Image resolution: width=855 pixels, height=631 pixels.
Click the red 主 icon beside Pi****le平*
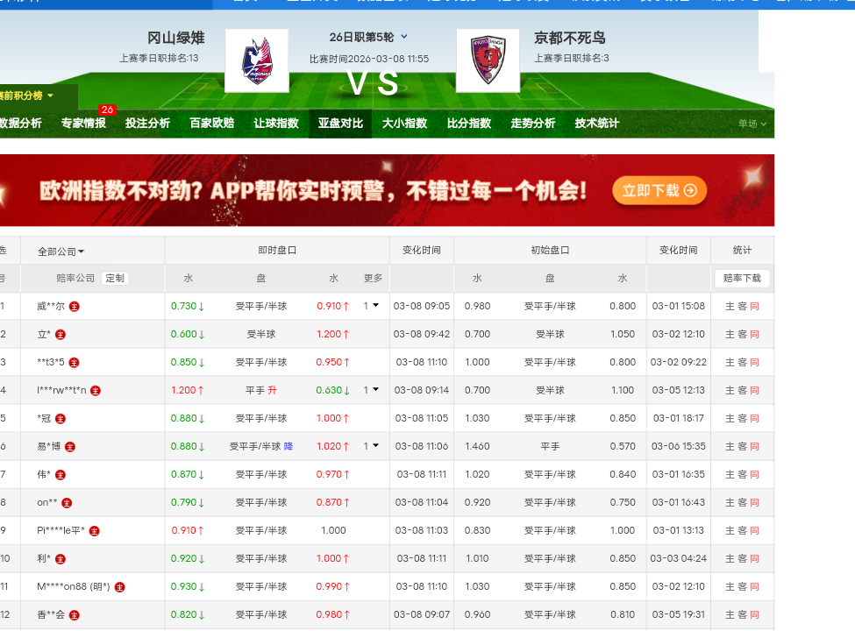coord(95,531)
